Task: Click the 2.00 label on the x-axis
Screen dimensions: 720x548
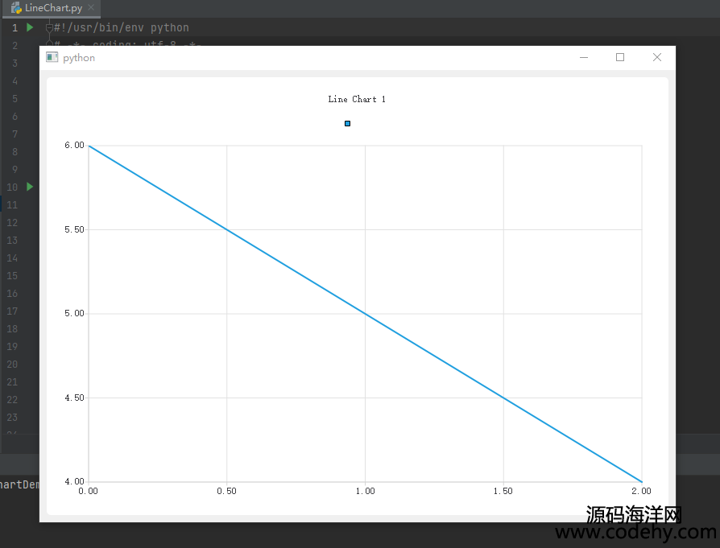Action: click(x=641, y=490)
